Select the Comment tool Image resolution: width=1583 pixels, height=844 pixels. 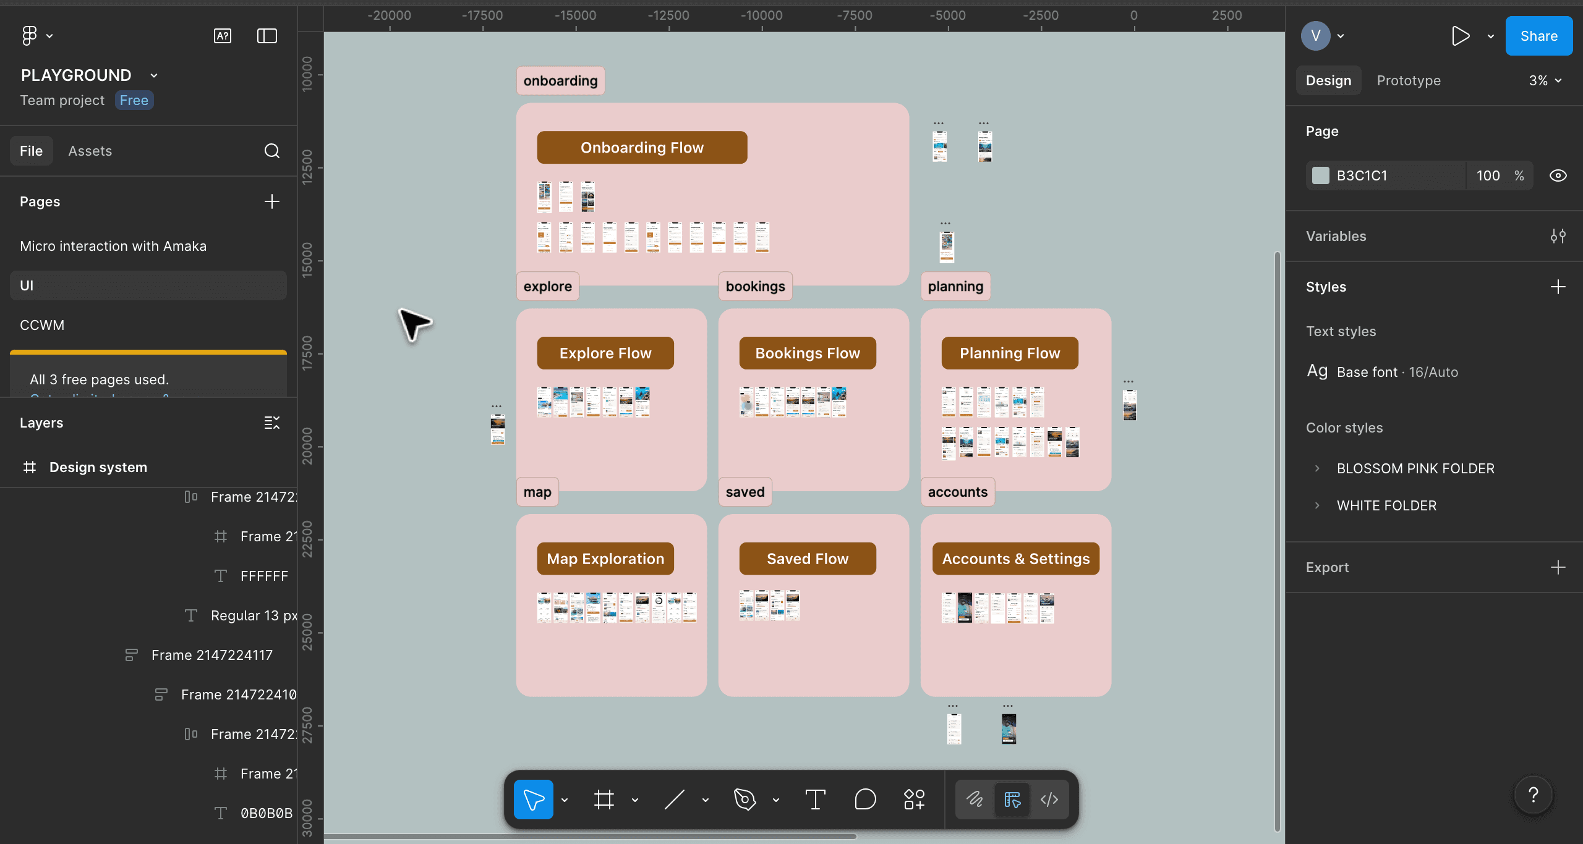pyautogui.click(x=865, y=800)
